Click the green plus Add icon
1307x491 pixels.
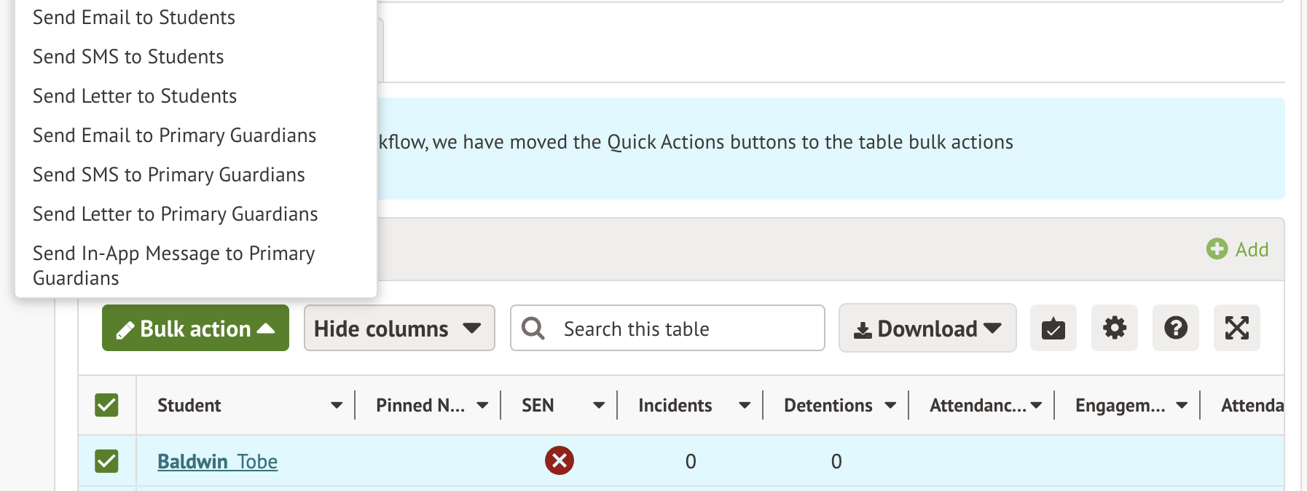[1217, 249]
